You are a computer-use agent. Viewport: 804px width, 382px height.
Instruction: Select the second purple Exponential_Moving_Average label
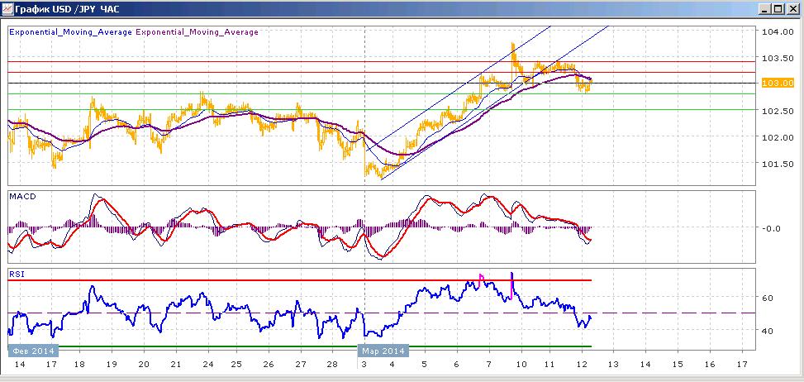pyautogui.click(x=197, y=31)
